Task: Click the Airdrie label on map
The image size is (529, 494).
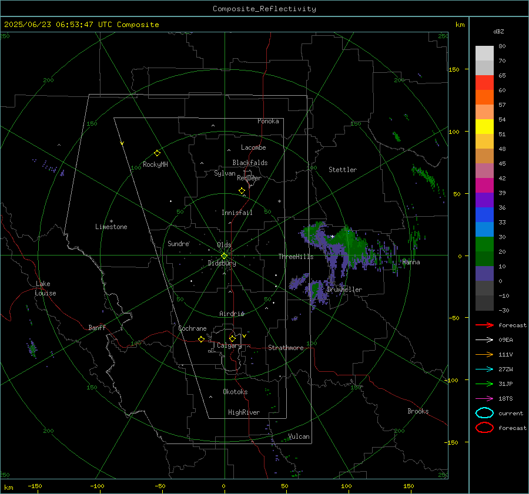Action: click(232, 314)
